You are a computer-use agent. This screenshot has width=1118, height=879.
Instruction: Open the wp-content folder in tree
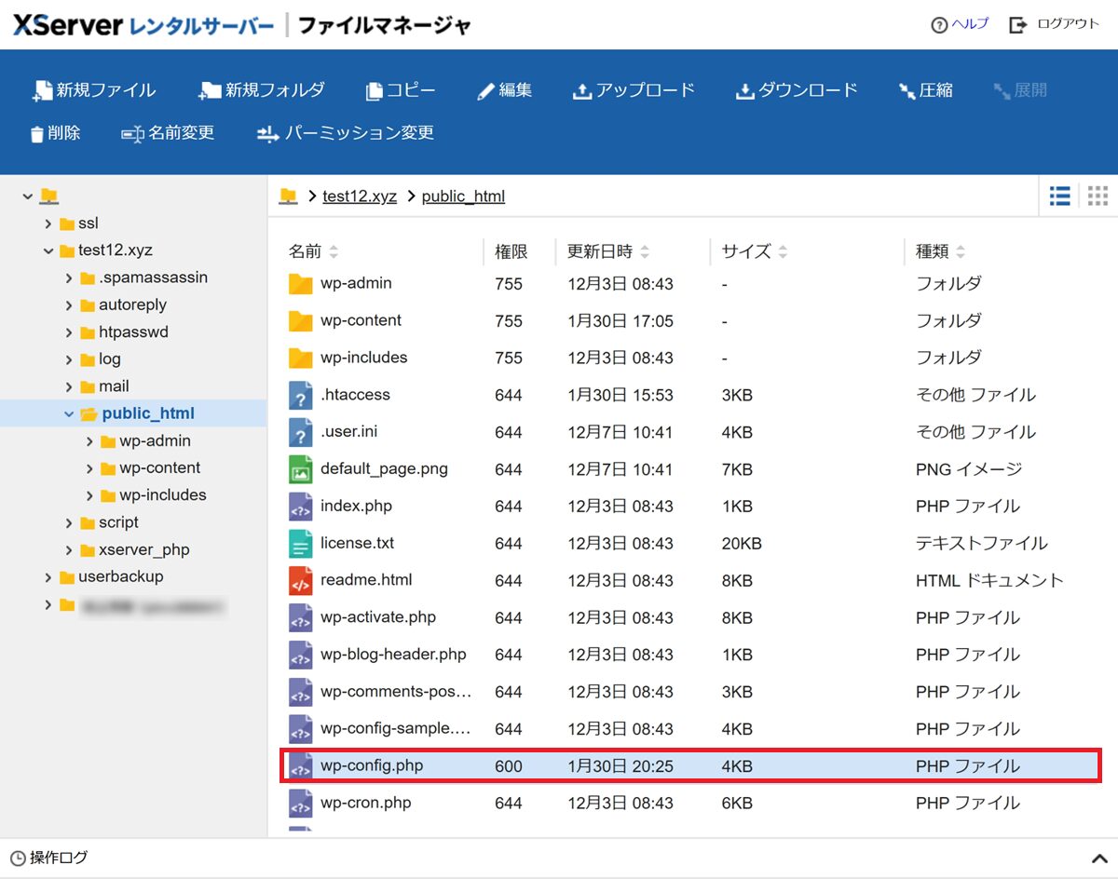tap(159, 468)
